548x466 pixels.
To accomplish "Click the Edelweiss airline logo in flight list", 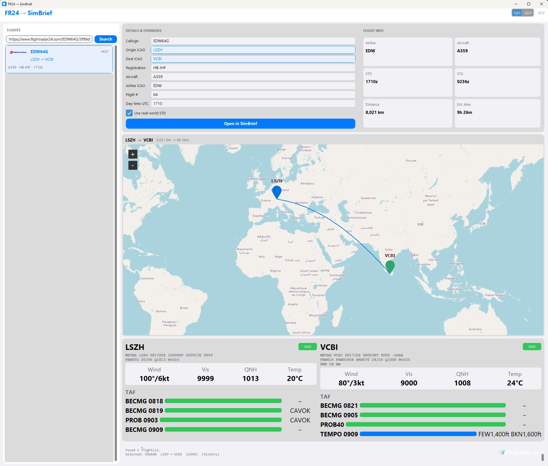I will (x=18, y=52).
